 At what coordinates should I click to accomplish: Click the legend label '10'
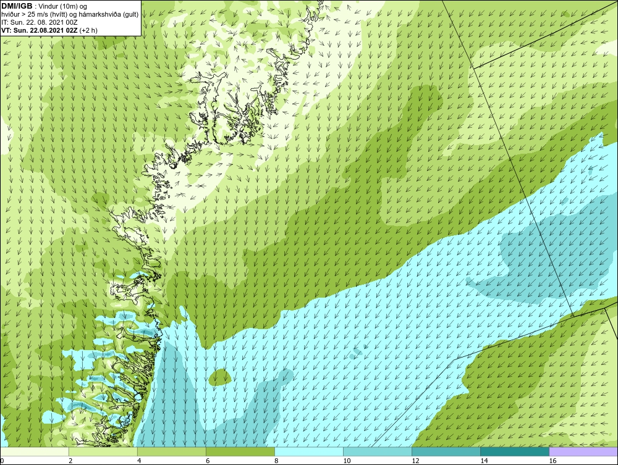pos(347,461)
